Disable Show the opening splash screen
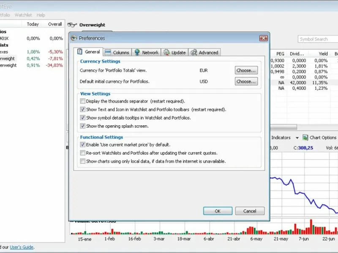 tap(82, 126)
